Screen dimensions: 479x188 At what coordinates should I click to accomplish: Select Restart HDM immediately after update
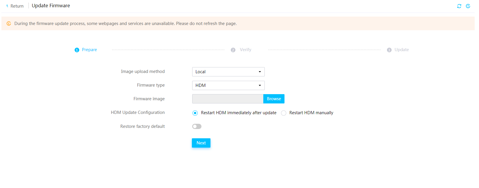tap(195, 113)
